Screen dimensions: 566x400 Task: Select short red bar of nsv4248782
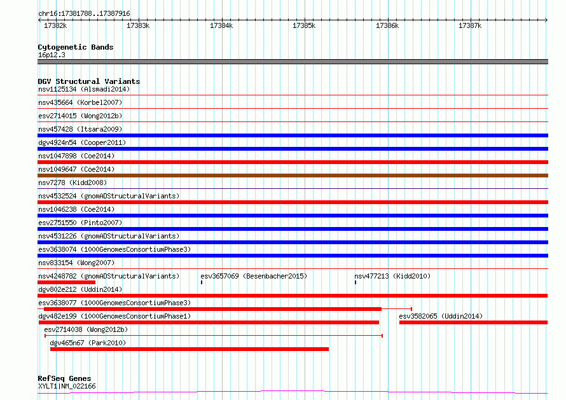click(x=66, y=283)
